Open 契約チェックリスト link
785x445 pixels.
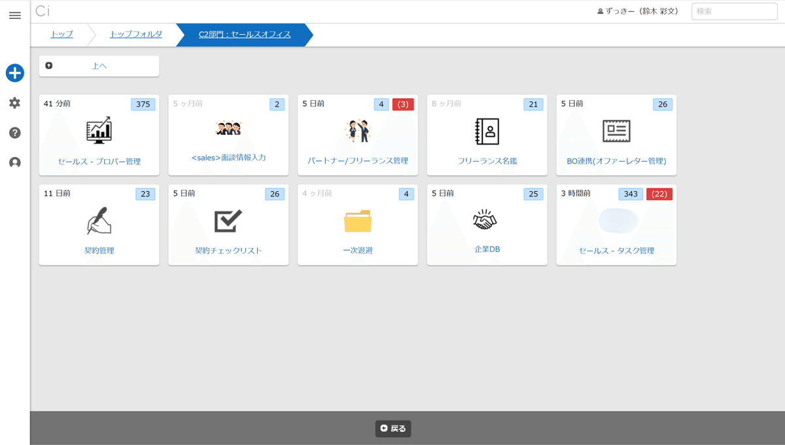pyautogui.click(x=228, y=251)
